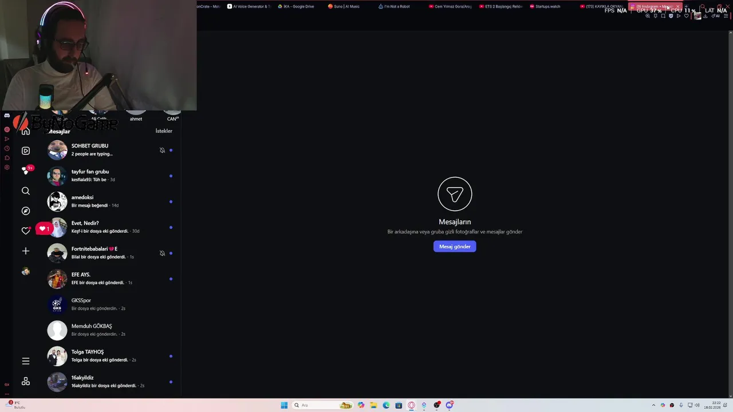
Task: Open Discord icon on taskbar
Action: coord(450,405)
